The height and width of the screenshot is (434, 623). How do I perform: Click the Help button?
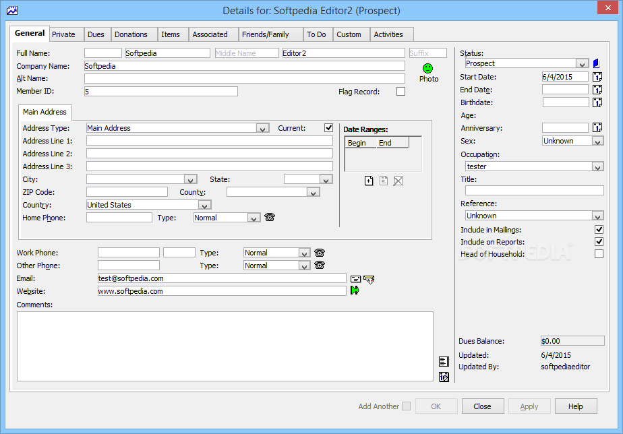click(x=575, y=406)
